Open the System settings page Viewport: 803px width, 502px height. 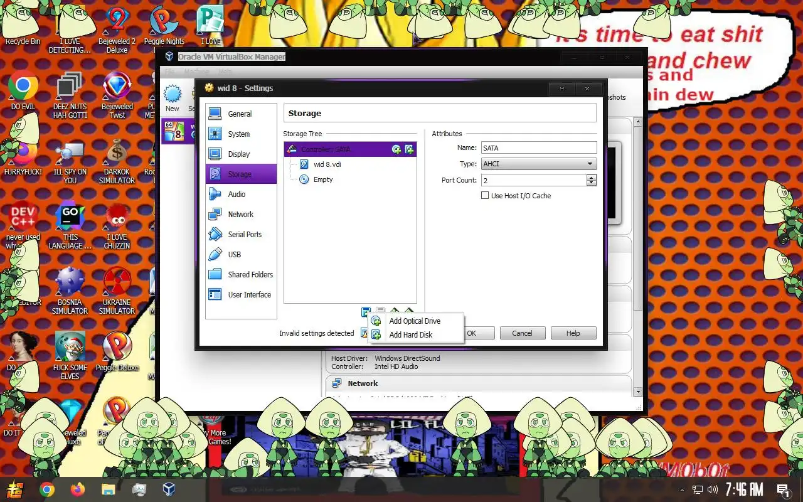click(x=241, y=134)
